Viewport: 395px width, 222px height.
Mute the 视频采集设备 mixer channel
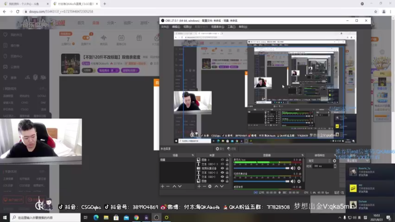293,181
